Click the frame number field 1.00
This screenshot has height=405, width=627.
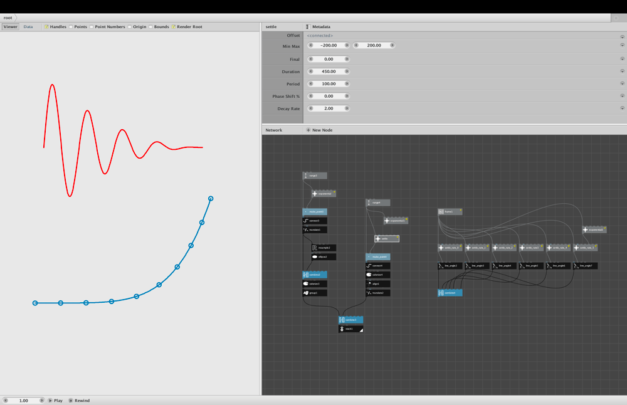24,400
